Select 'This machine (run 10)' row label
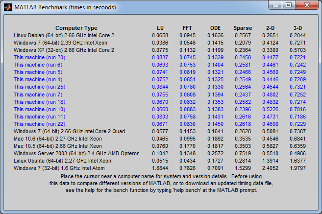This screenshot has width=322, height=214. tap(39, 109)
